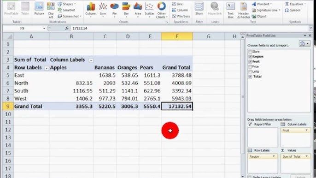Viewport: 316px width, 178px height.
Task: Insert a Text Box
Action: (x=230, y=10)
